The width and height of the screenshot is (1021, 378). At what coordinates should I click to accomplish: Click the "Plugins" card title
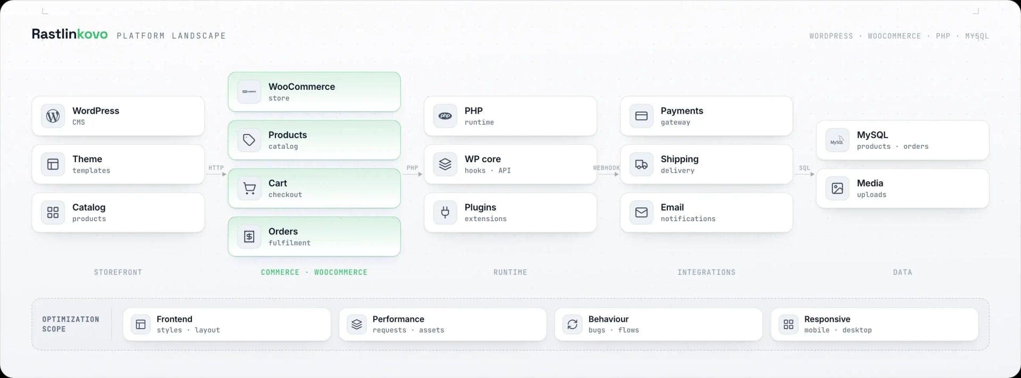click(480, 207)
